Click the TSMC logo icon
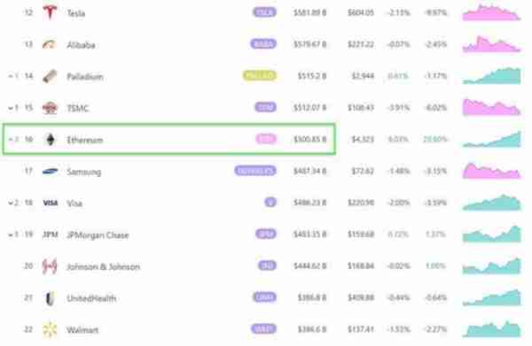This screenshot has width=532, height=346. point(50,108)
